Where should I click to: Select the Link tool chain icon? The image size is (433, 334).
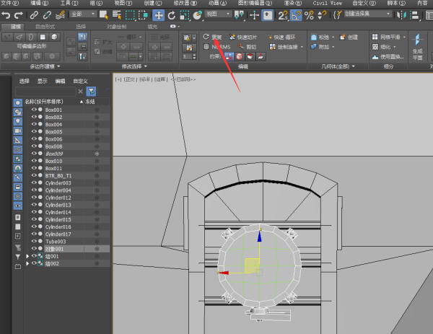coord(34,15)
